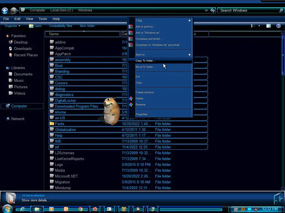Viewport: 285px width, 213px height.
Task: Click the Open toolbar button
Action: point(35,26)
